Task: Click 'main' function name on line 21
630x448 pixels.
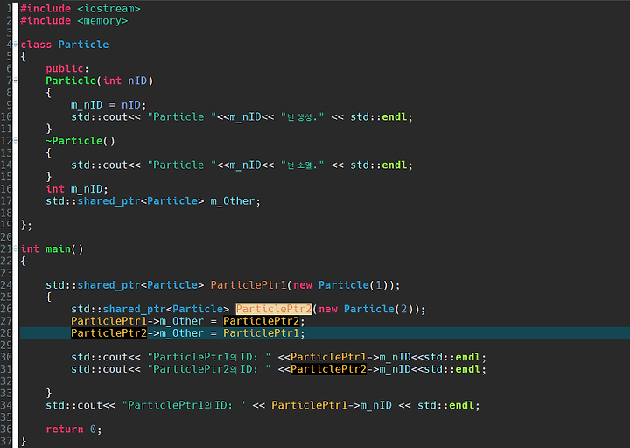Action: (x=58, y=249)
